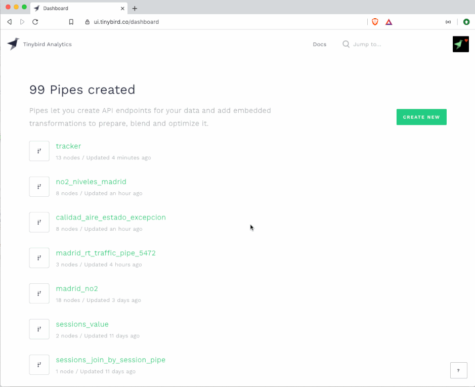Open the Docs link in the header
Screen dimensions: 475x387
point(320,44)
